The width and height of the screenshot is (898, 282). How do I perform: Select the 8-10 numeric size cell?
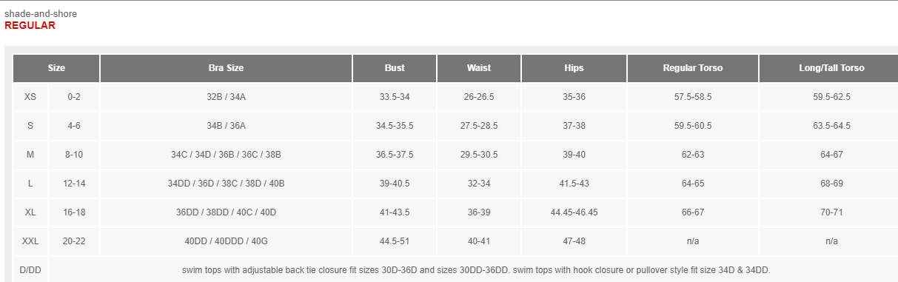coord(74,155)
